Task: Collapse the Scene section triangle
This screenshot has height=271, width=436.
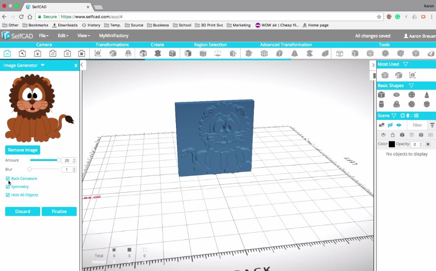Action: click(x=394, y=115)
